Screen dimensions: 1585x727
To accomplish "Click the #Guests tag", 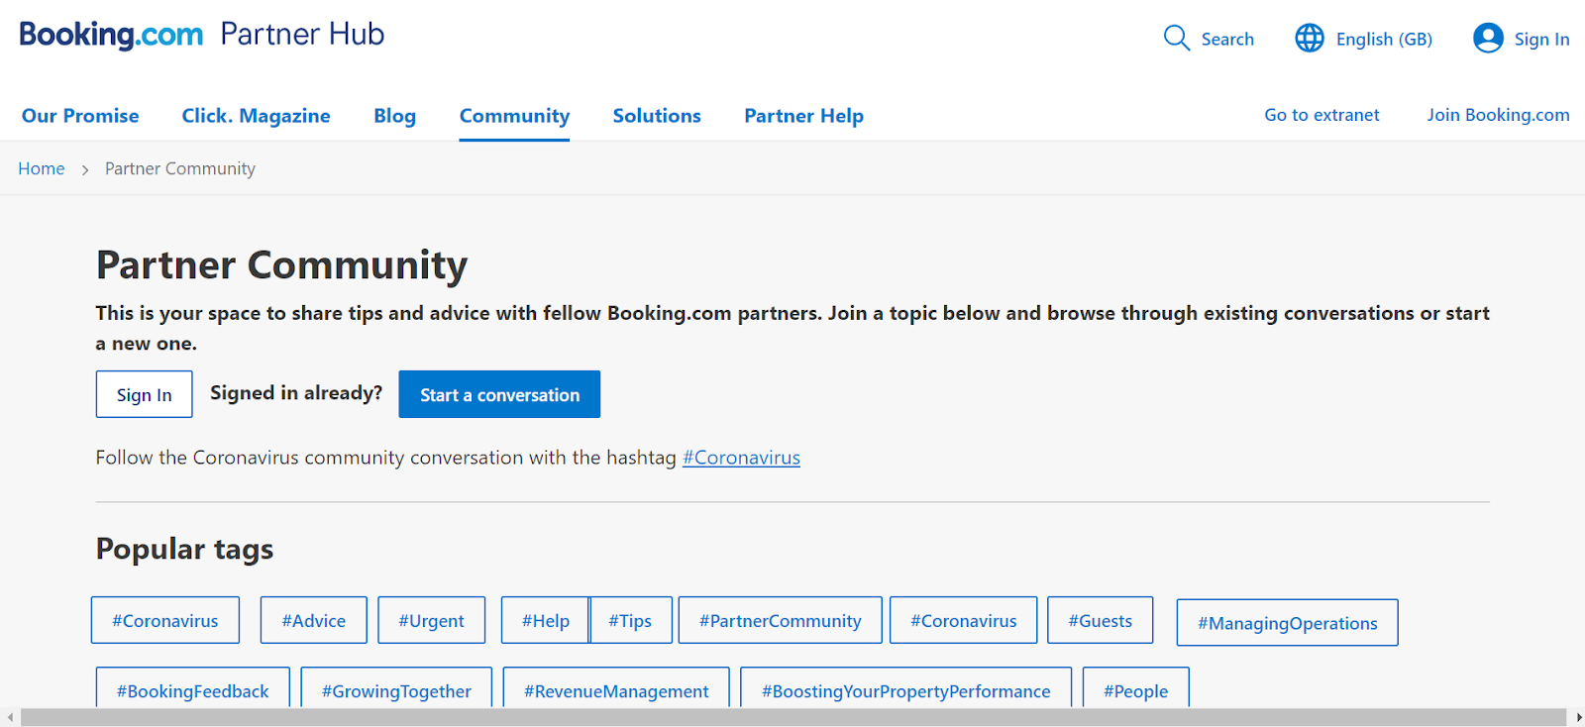I will click(1101, 620).
